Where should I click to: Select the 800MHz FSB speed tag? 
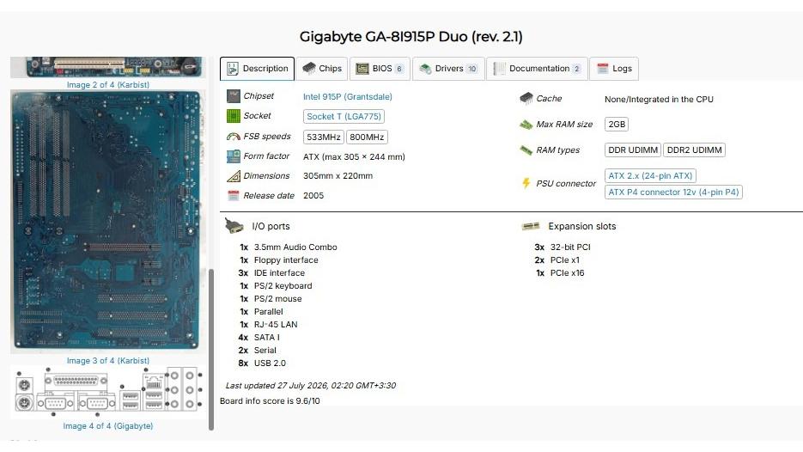367,137
